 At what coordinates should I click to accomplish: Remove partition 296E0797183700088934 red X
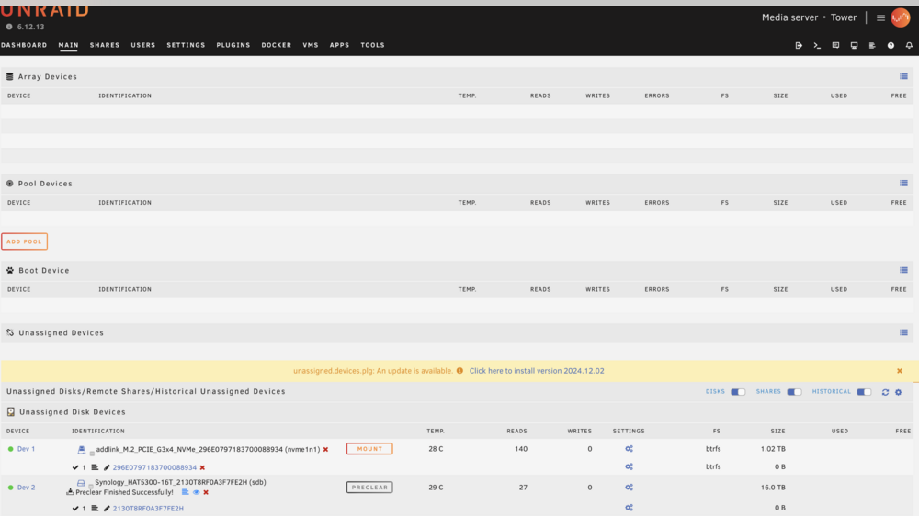203,467
